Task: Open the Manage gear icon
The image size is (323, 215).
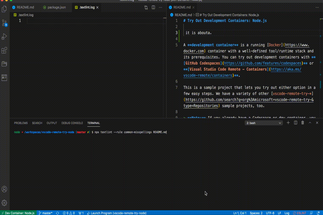Action: (x=4, y=203)
